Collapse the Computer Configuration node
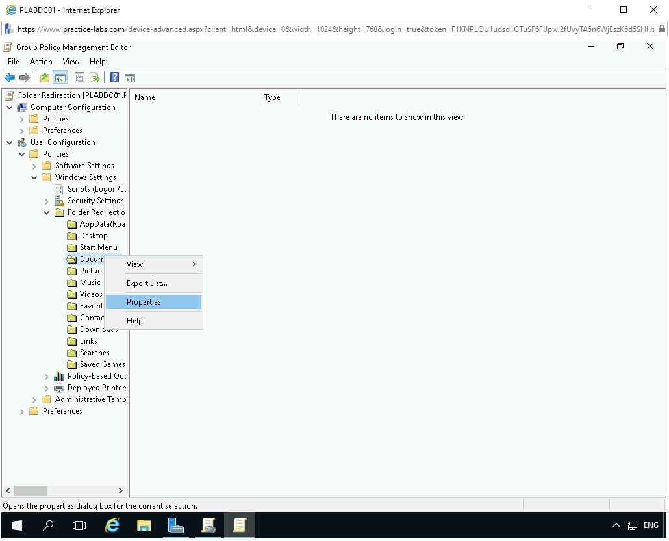This screenshot has width=669, height=541. coord(9,107)
